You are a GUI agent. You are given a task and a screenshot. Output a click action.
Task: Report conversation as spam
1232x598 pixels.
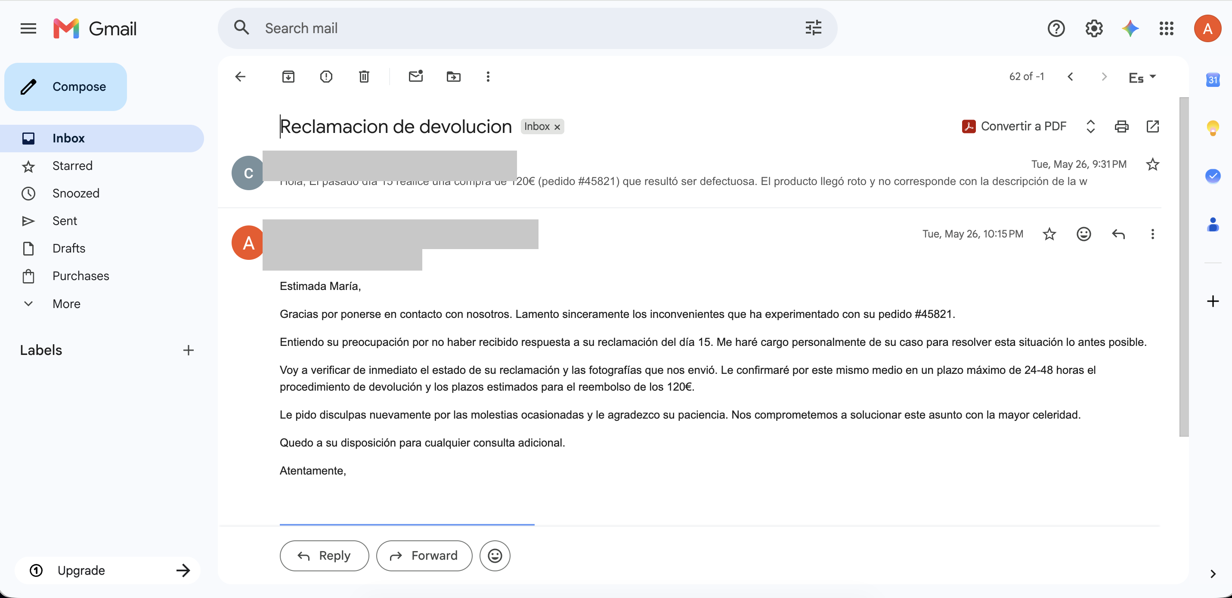click(326, 77)
